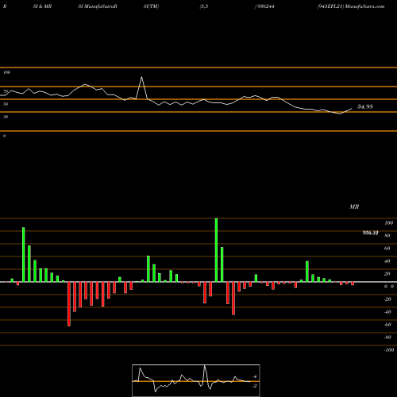Click the deepest red MR histogram bar
Screen dimensions: 397x397
coord(69,304)
